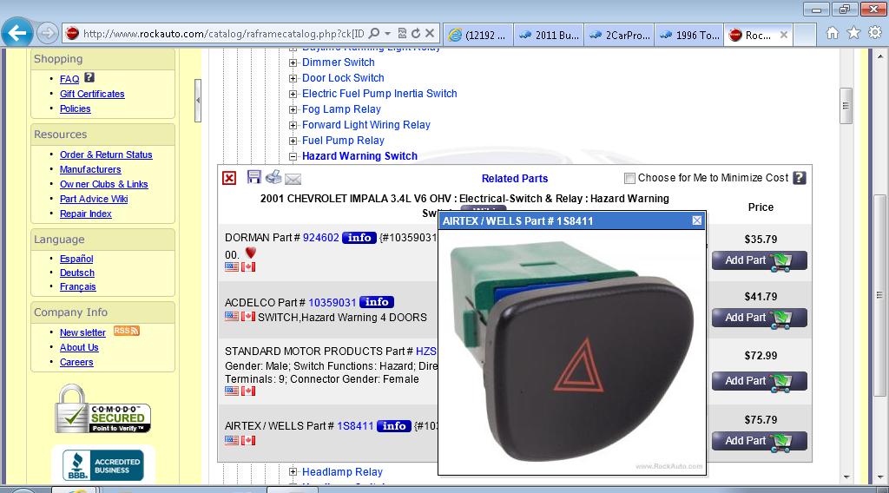The image size is (889, 493).
Task: Open the Gift Certificates link
Action: (92, 94)
